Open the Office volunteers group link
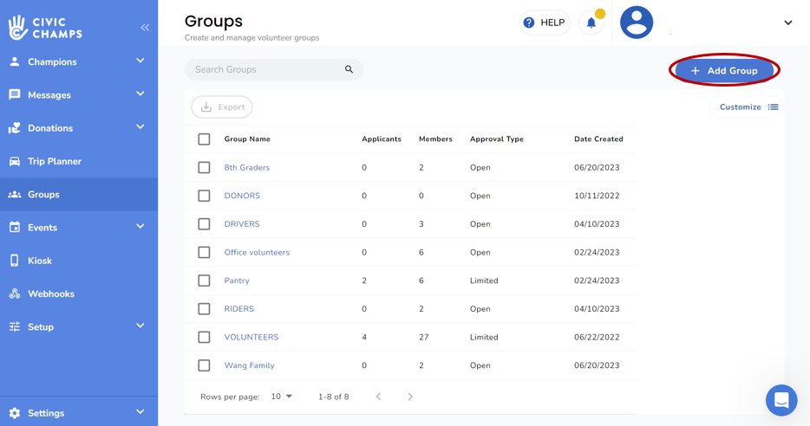Viewport: 810px width, 426px height. 257,253
